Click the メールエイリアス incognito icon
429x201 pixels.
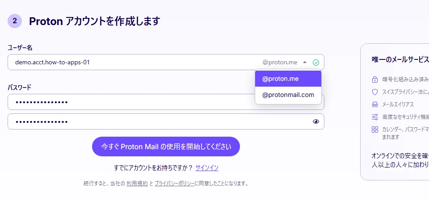374,105
